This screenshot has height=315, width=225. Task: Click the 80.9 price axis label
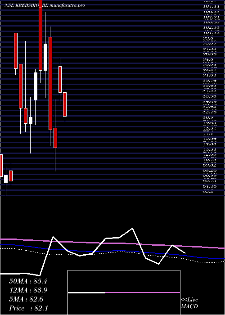coord(208,117)
